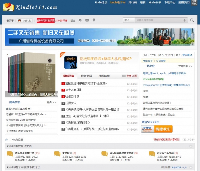The image size is (200, 171).
Task: Open post 哈佛口才课
Action: pyautogui.click(x=72, y=96)
